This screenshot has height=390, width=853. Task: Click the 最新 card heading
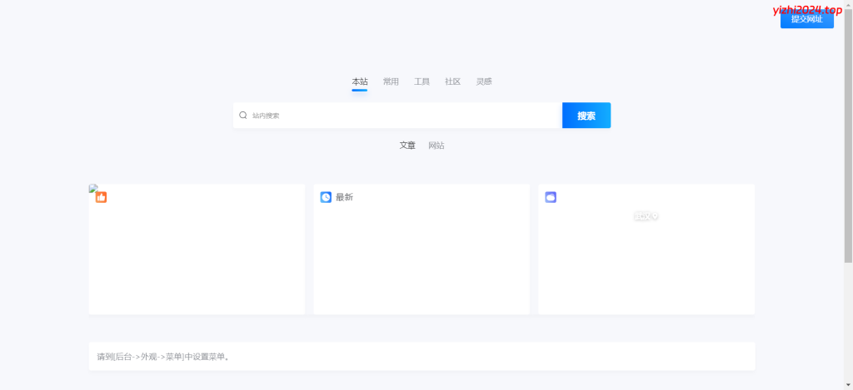coord(344,197)
